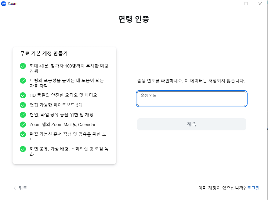Viewport: 268px width, 200px height.
Task: Click the checkmark beside 자동 자막 feature
Action: 23,80
